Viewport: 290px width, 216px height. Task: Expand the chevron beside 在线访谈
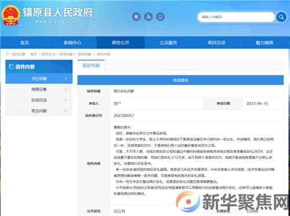[66, 100]
